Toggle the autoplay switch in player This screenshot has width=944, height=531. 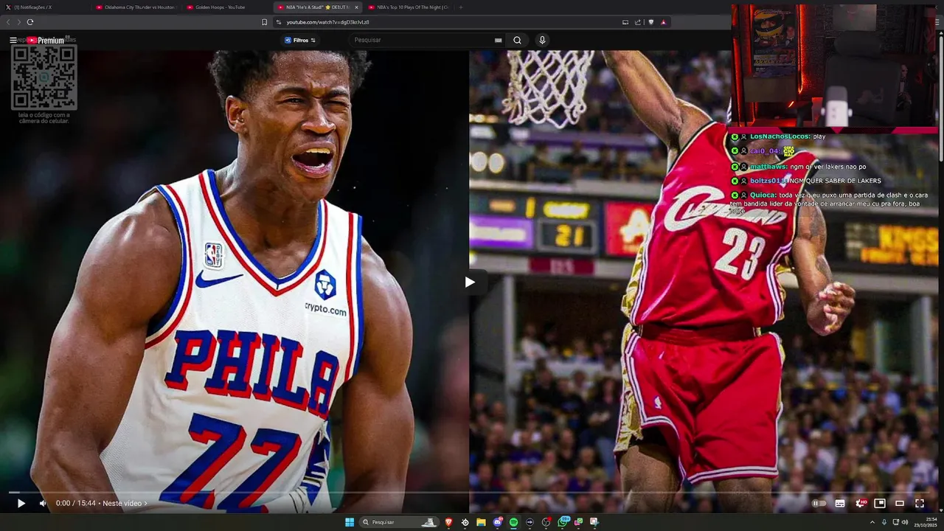[x=819, y=503]
